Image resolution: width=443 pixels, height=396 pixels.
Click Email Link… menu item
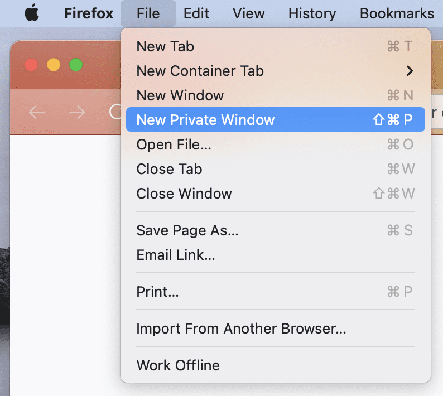175,255
